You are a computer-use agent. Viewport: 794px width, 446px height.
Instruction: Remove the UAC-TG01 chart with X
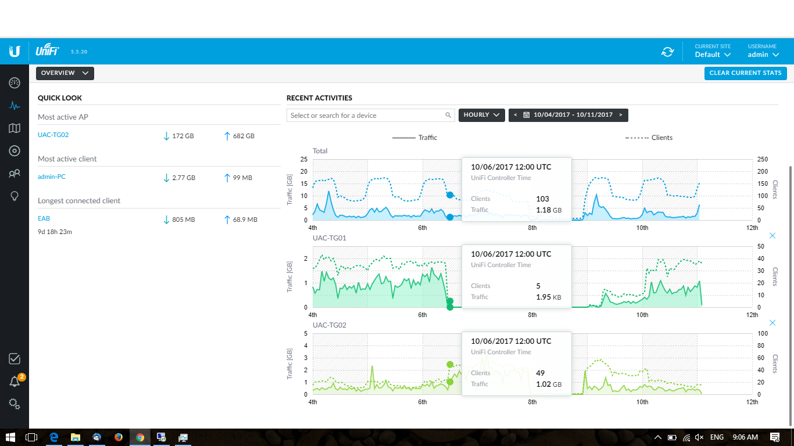(x=772, y=236)
